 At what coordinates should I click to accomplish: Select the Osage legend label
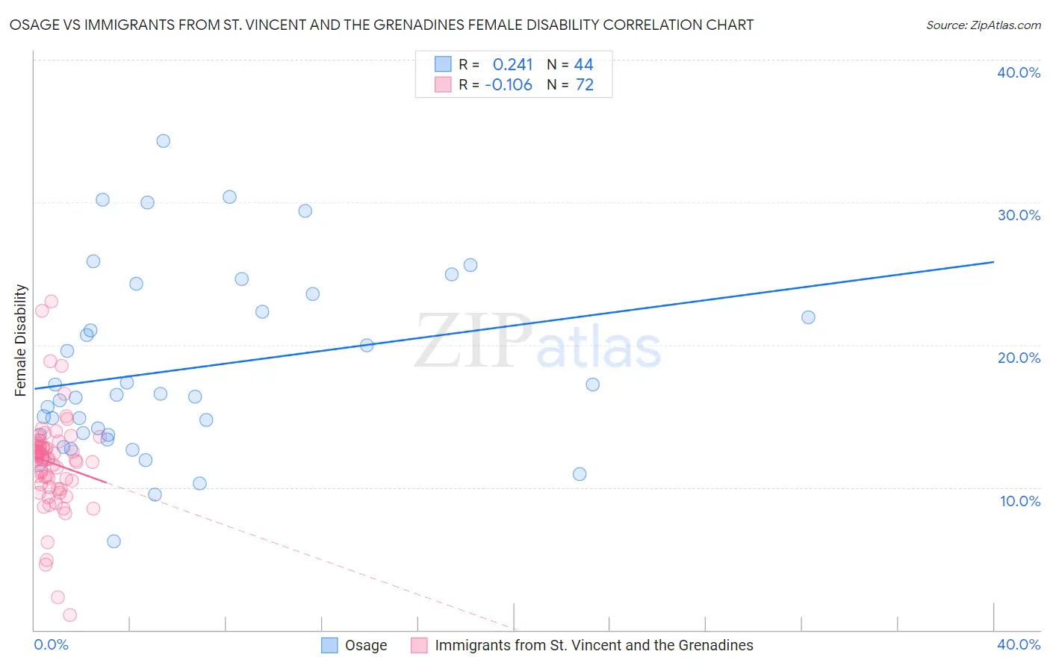pos(366,645)
